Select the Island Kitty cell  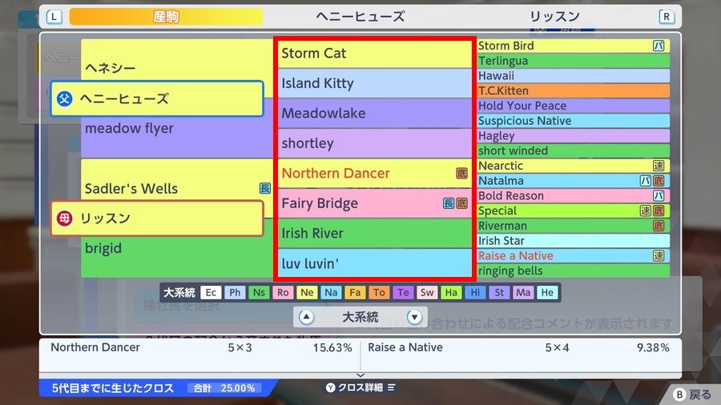coord(375,83)
